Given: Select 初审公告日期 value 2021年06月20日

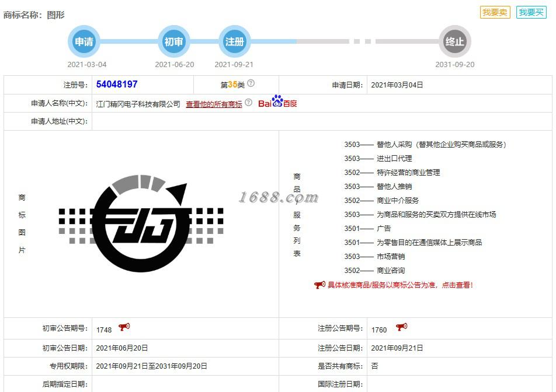Looking at the screenshot, I should coord(121,348).
